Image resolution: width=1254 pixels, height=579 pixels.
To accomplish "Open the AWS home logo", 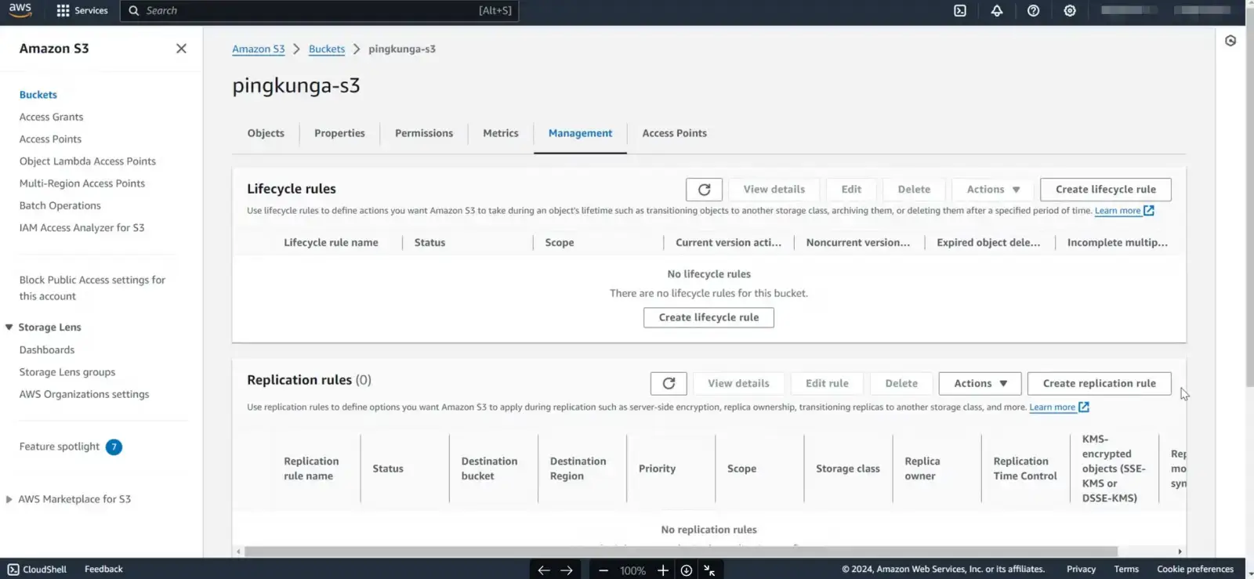I will tap(20, 10).
